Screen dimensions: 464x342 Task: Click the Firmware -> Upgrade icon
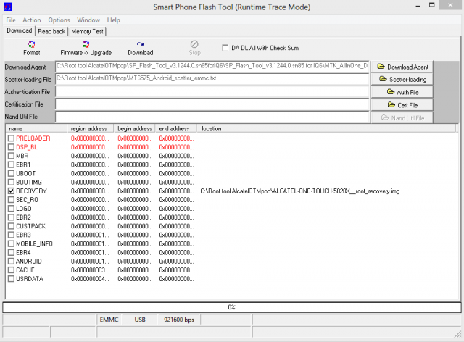coord(86,48)
